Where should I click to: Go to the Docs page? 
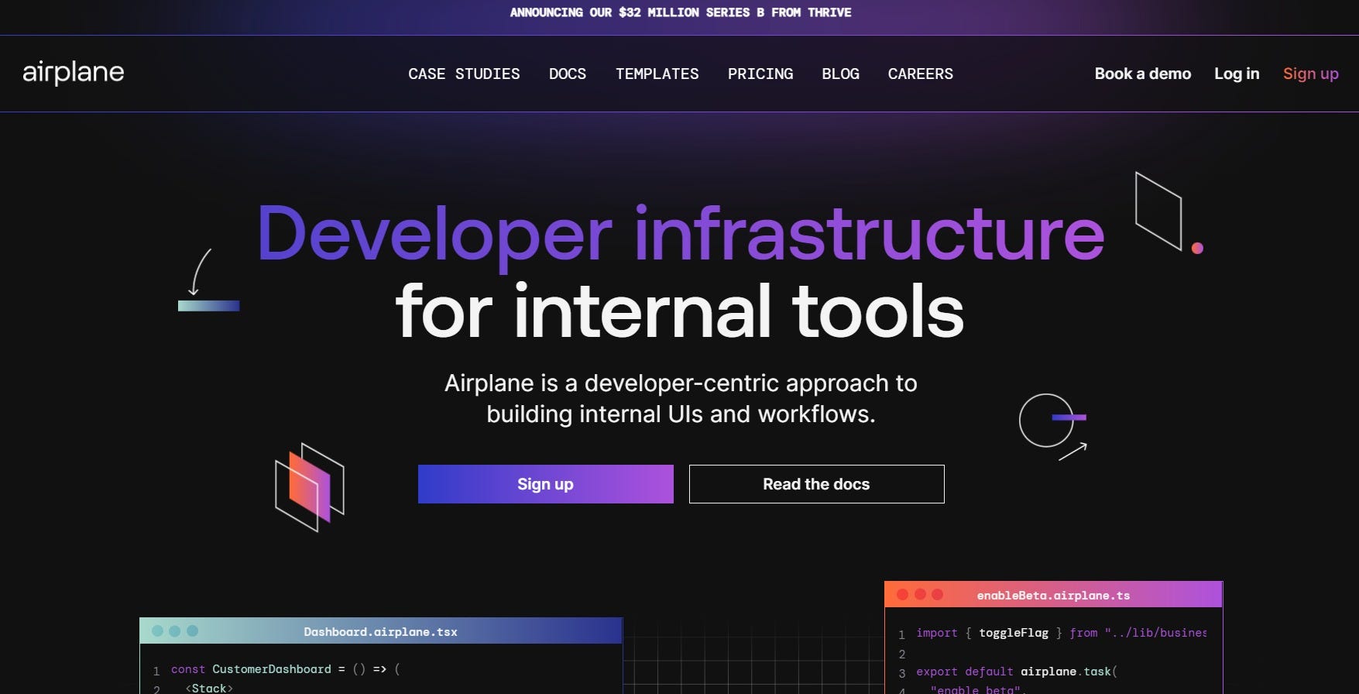coord(568,74)
